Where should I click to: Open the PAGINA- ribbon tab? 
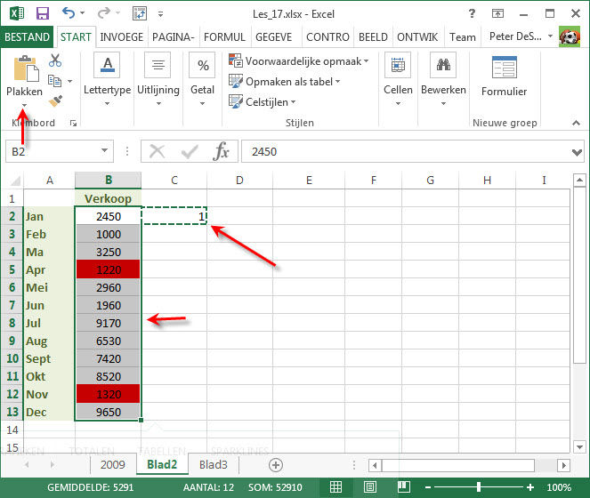coord(174,36)
